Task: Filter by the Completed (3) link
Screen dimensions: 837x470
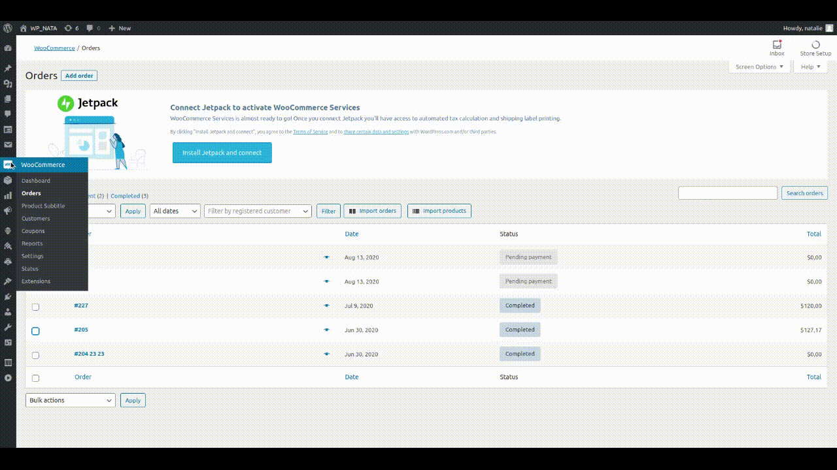Action: coord(129,196)
